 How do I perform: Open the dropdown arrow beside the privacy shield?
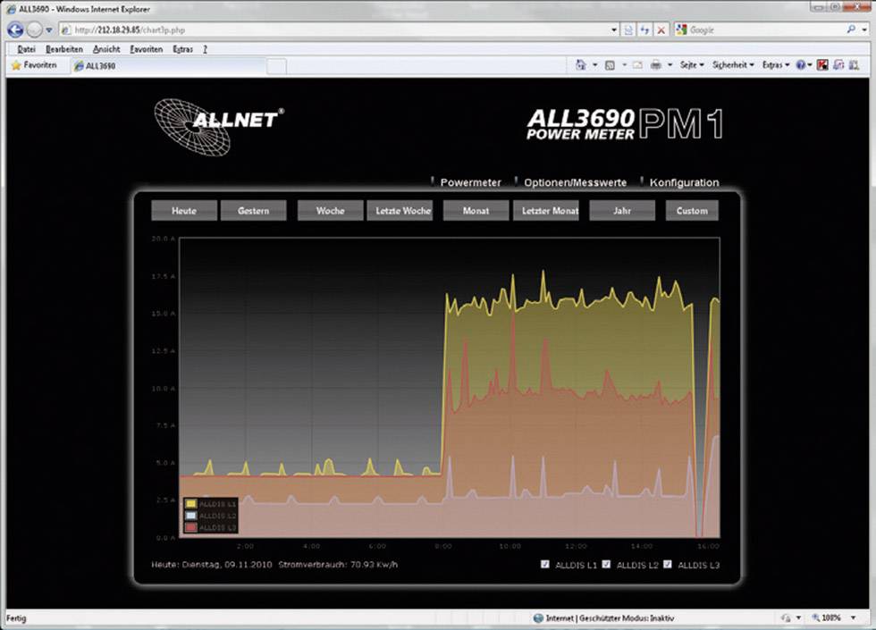(x=799, y=617)
